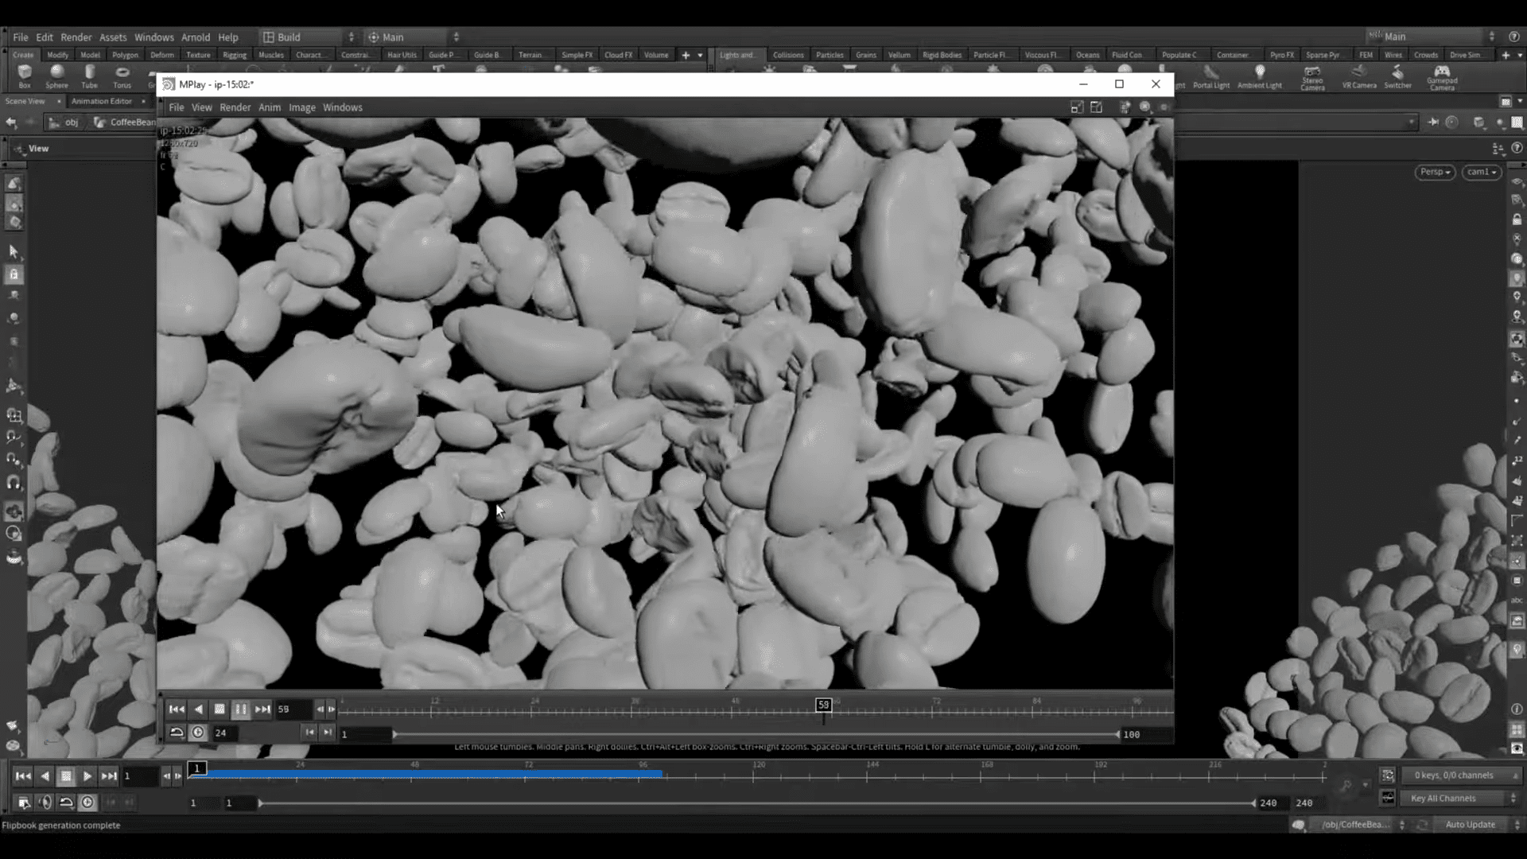This screenshot has height=859, width=1527.
Task: Add a VR Camera from shelf
Action: coord(1359,77)
